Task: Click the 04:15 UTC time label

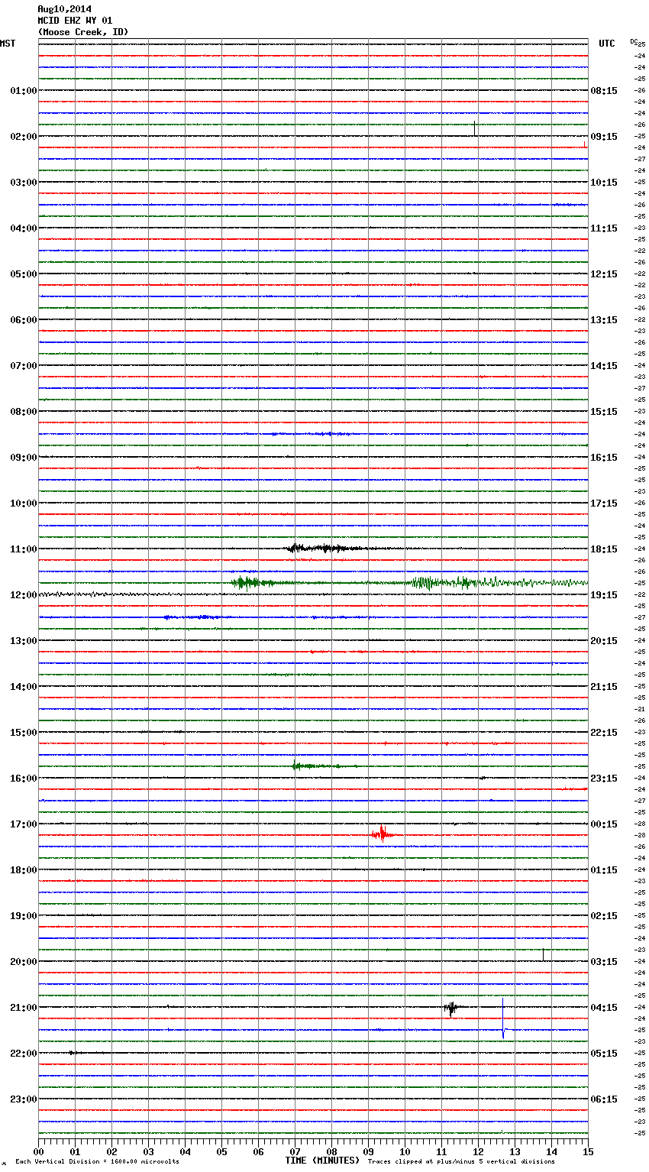Action: (604, 1008)
